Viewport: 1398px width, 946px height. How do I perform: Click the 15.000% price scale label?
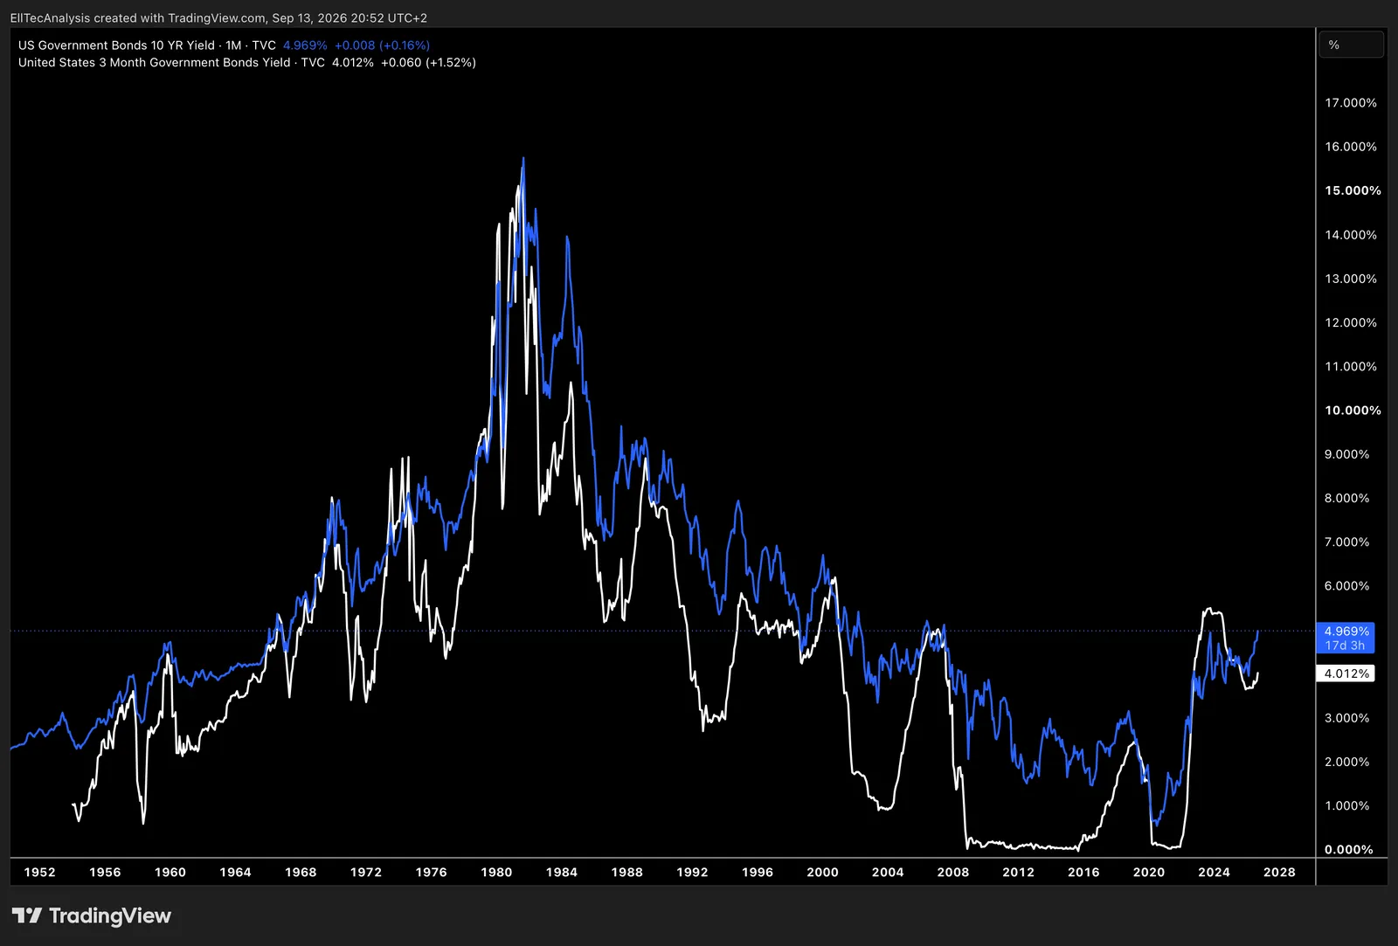(1353, 190)
